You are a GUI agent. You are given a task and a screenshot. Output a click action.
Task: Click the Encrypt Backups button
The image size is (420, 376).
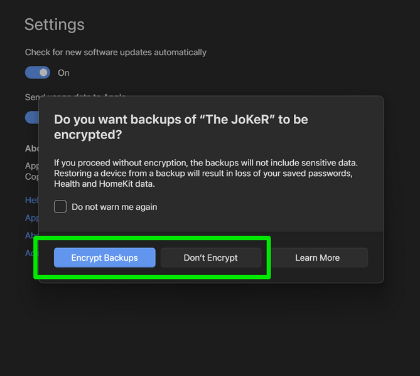pos(104,258)
